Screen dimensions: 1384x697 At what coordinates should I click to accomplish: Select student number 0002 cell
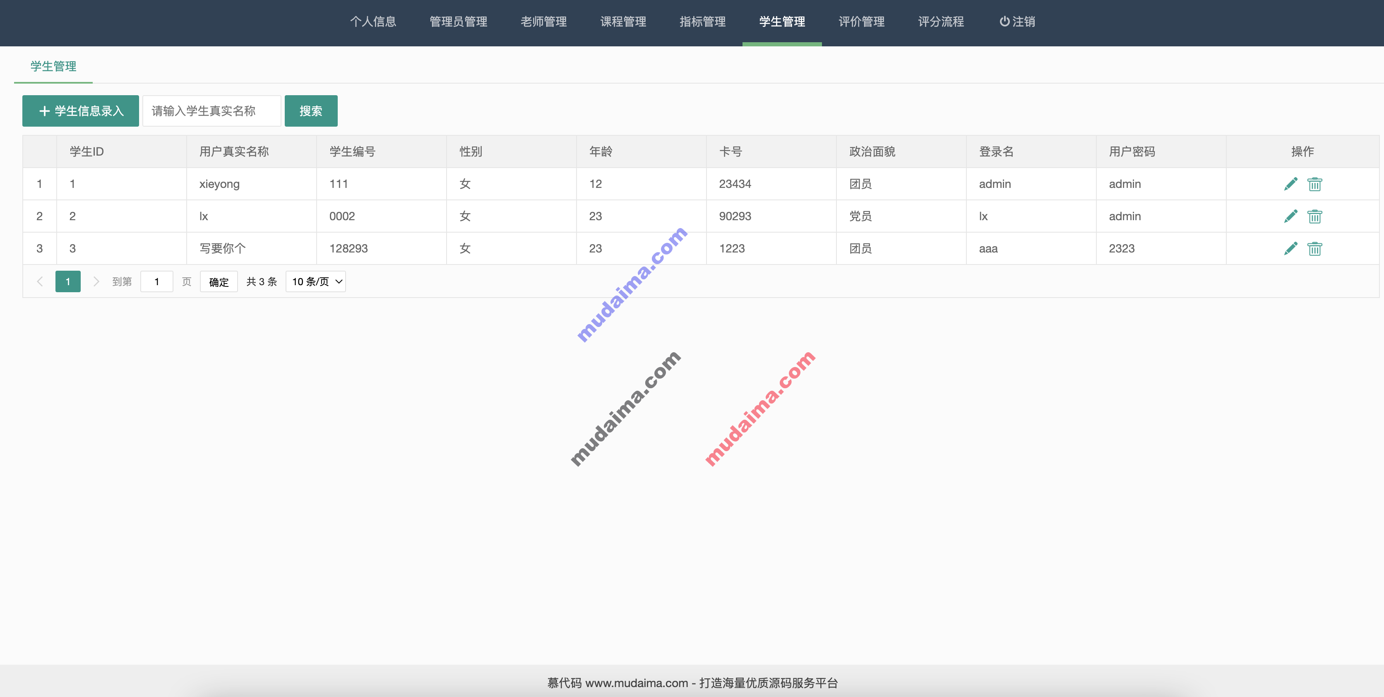point(382,216)
